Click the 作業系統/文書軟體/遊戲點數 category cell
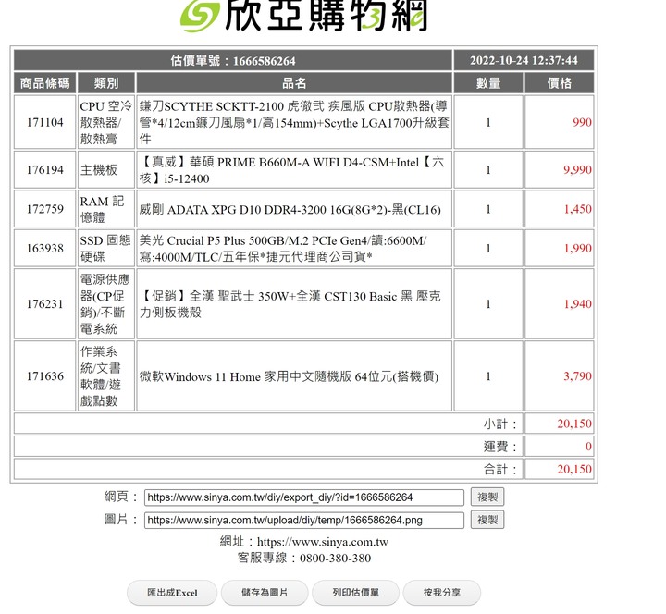This screenshot has height=614, width=666. 106,376
